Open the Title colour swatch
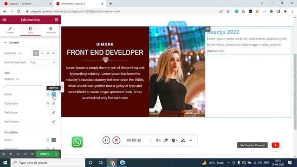The height and width of the screenshot is (167, 297). tap(54, 94)
